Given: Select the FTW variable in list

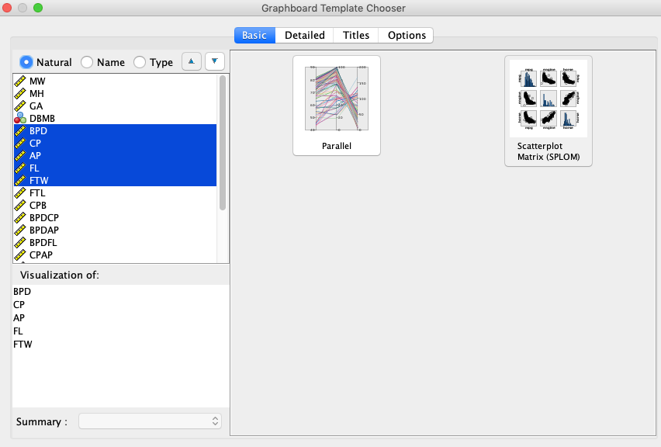Looking at the screenshot, I should (115, 181).
